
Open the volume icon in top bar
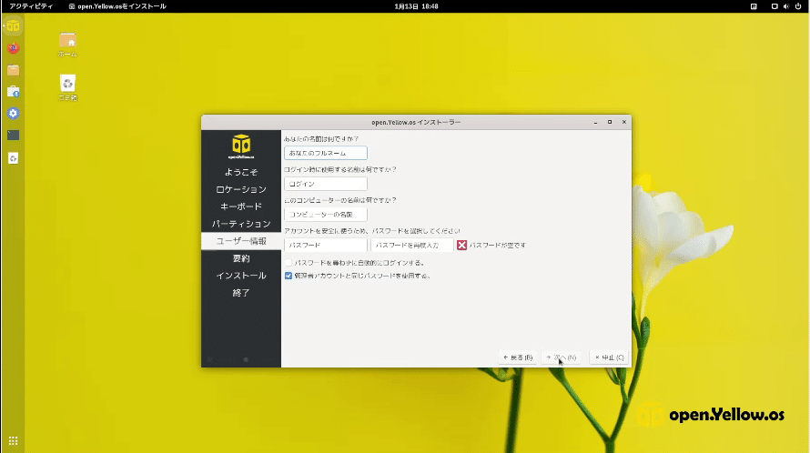tap(785, 6)
